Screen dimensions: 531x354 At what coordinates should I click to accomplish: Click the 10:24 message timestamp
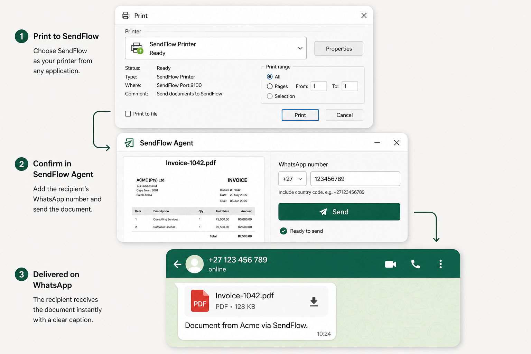point(324,334)
